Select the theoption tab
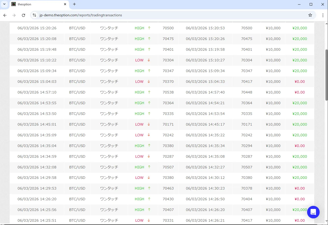This screenshot has height=225, width=328. [x=39, y=4]
